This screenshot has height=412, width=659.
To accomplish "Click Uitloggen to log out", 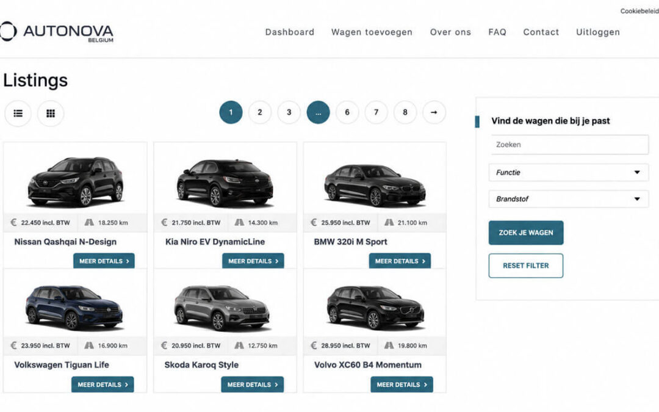I will point(597,32).
